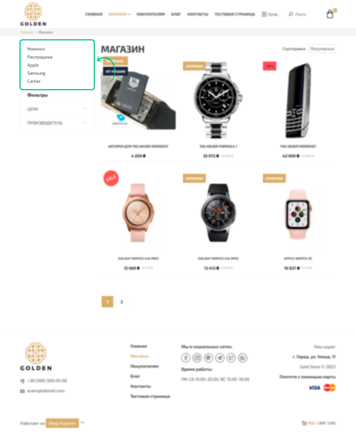This screenshot has width=356, height=434.
Task: Switch site language to UKR
Action: (322, 423)
